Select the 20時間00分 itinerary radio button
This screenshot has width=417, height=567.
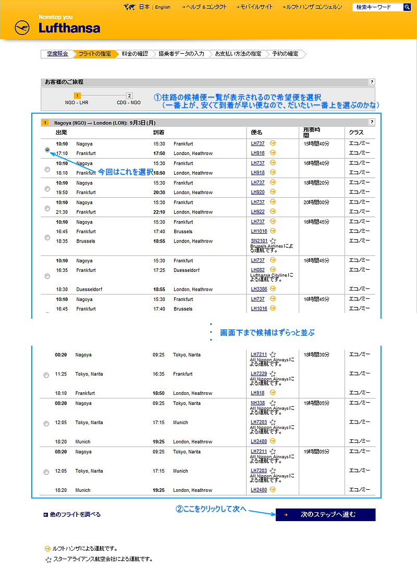(x=47, y=208)
